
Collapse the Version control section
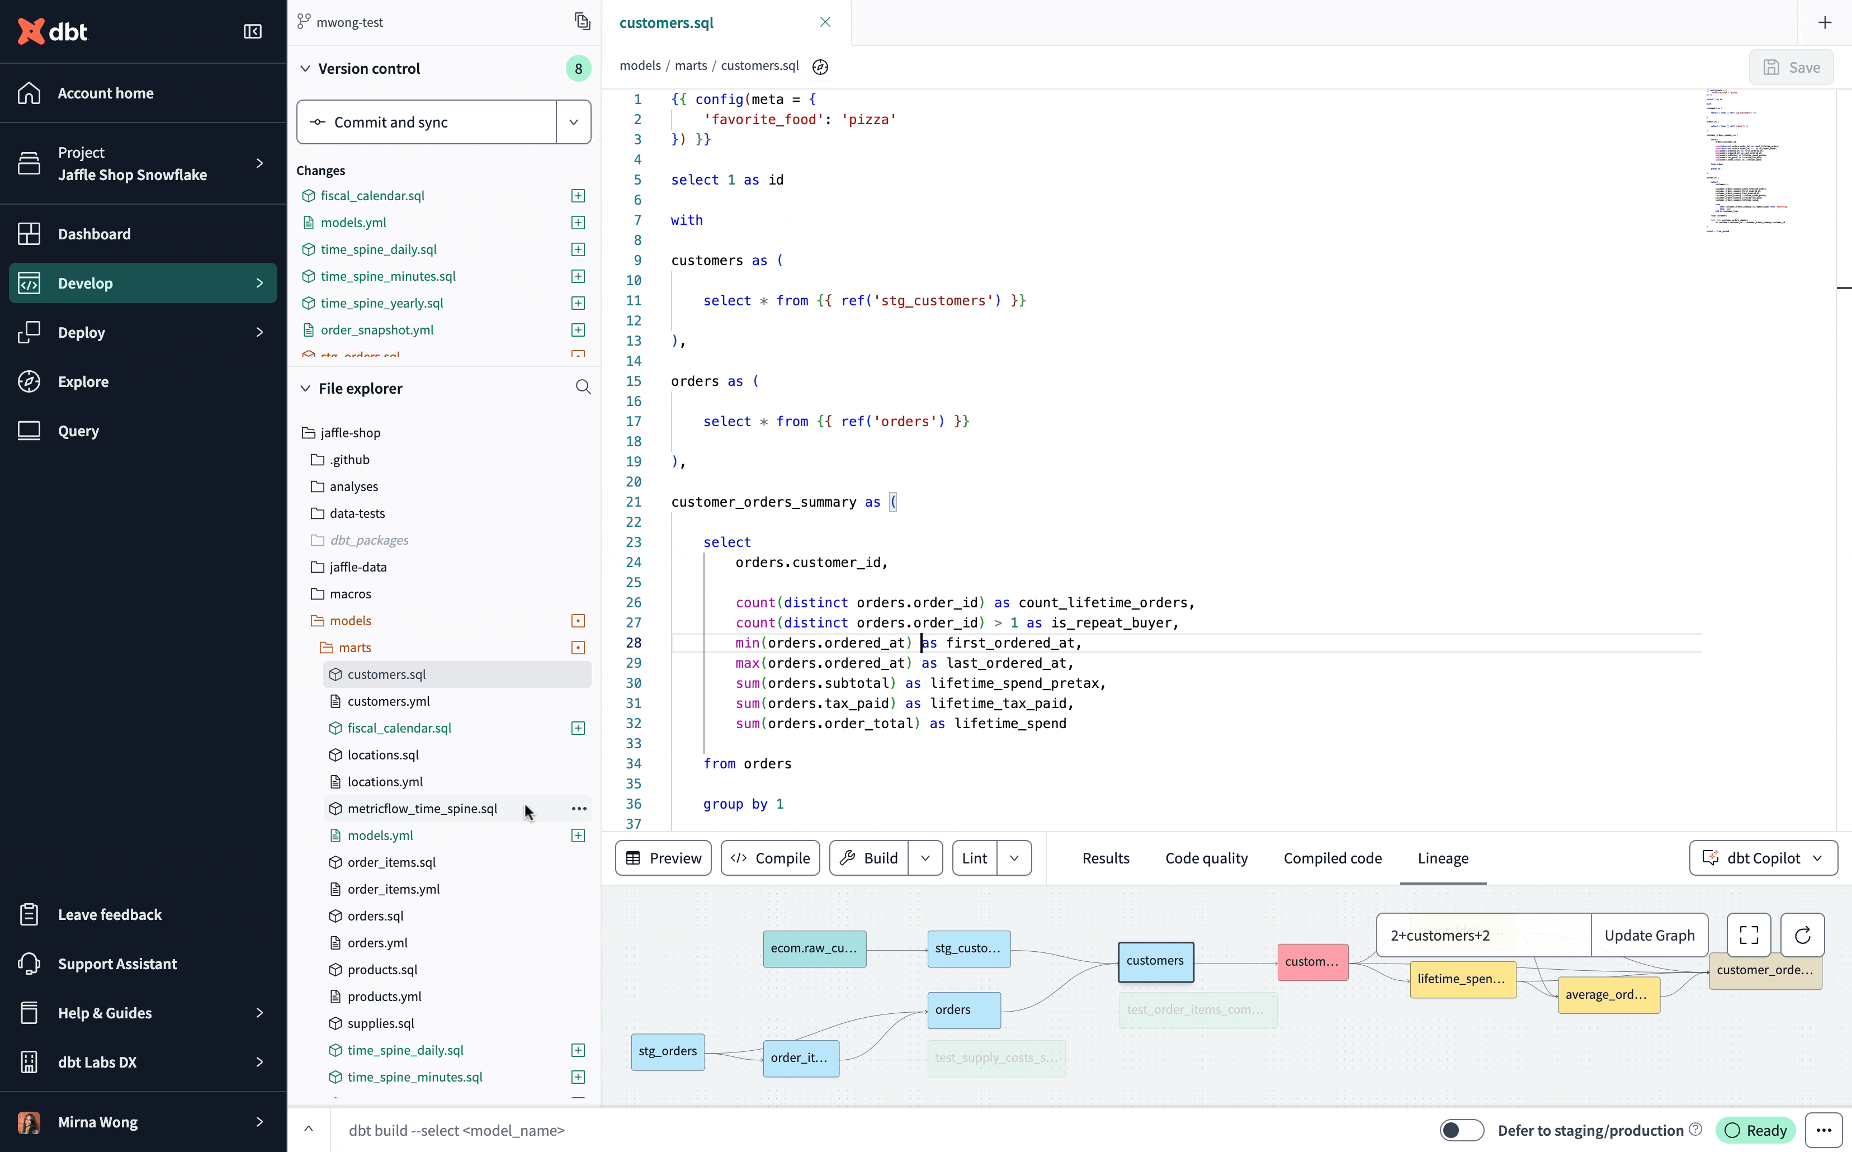point(304,68)
